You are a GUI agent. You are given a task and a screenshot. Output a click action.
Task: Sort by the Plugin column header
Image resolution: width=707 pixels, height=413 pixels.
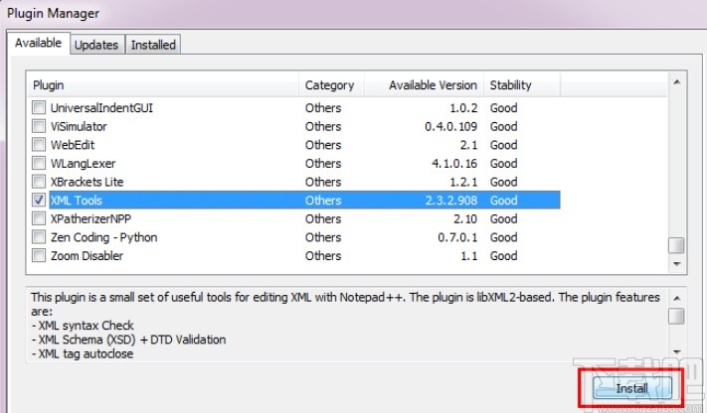[x=163, y=84]
